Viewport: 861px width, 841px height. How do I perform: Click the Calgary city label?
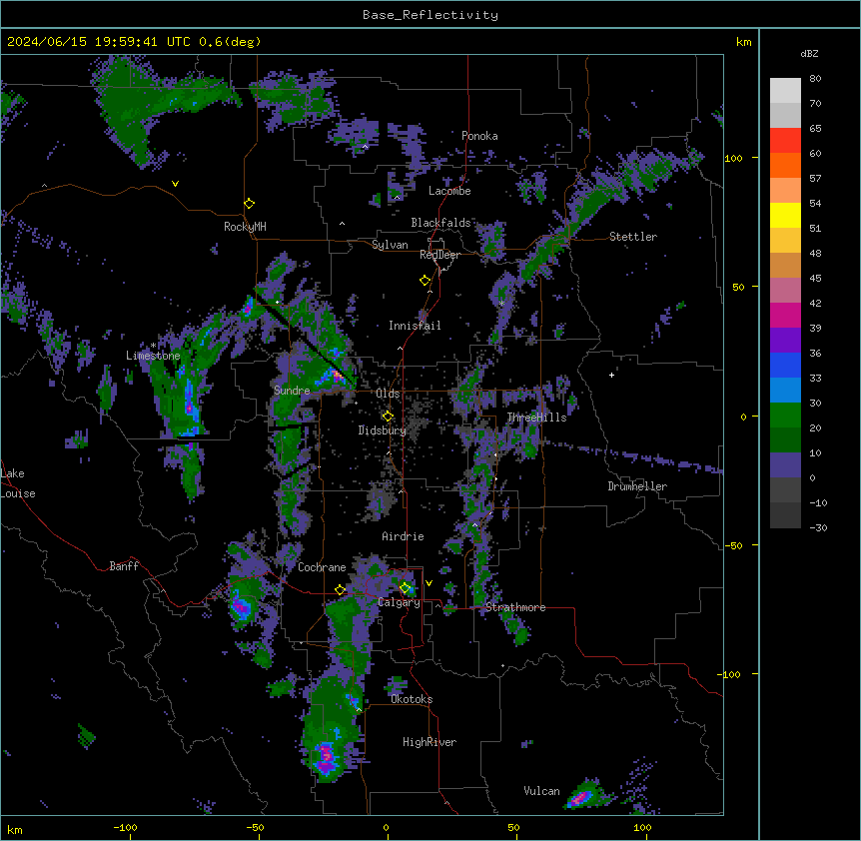(400, 602)
